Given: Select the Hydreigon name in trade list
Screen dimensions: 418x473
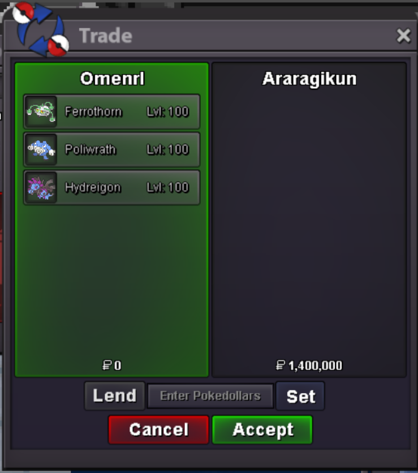Looking at the screenshot, I should [93, 188].
